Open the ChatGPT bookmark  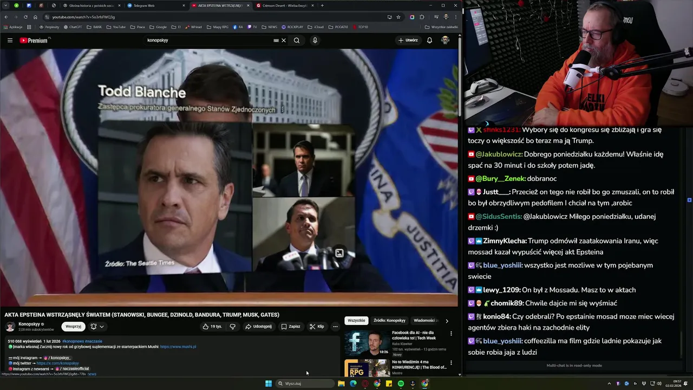[73, 27]
